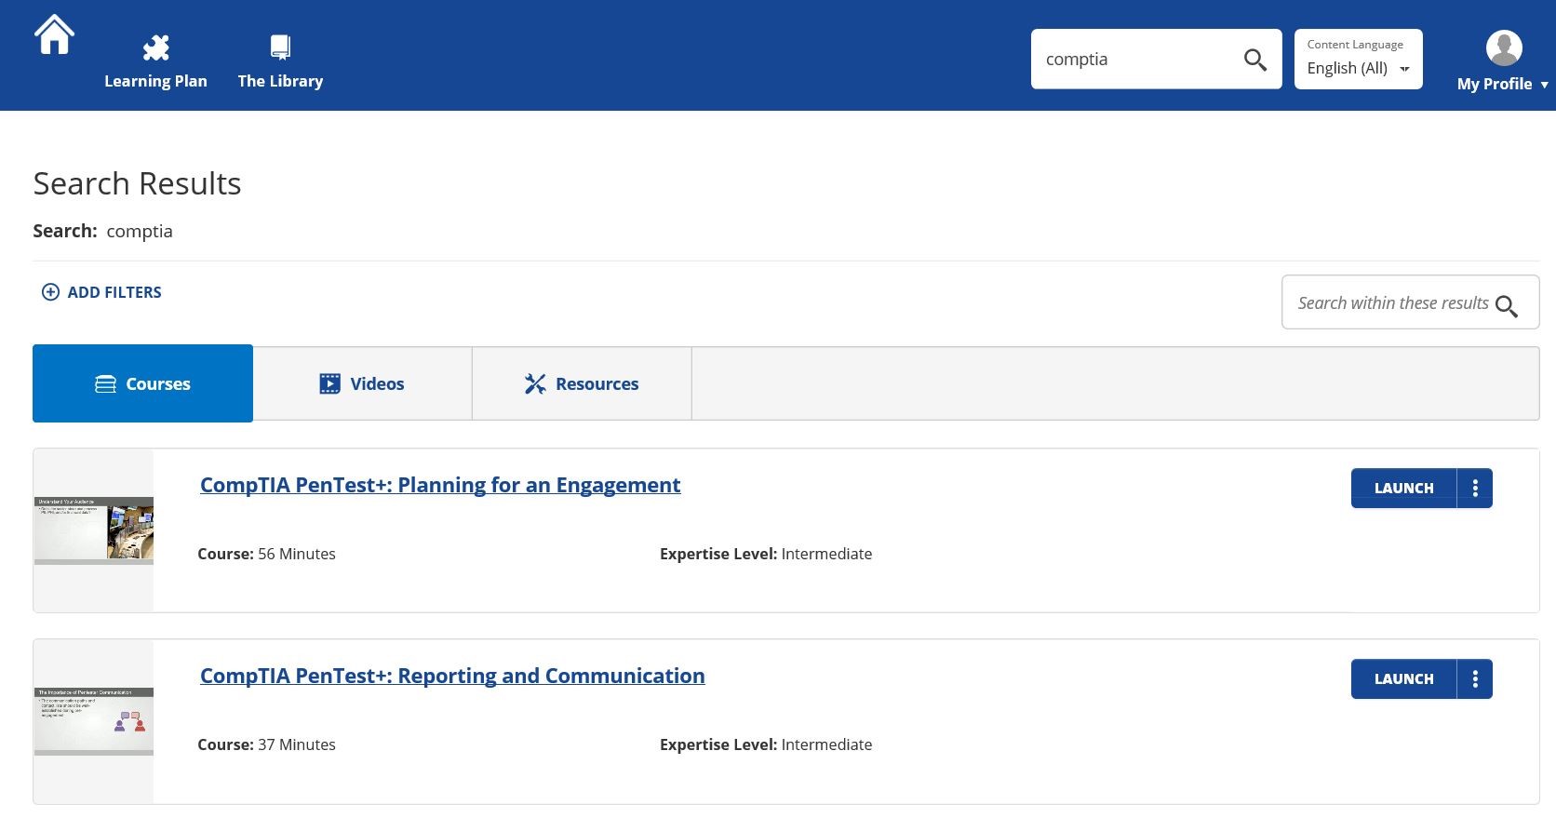Open CompTIA PenTest+: Reporting and Communication link
The image size is (1556, 818).
(452, 676)
